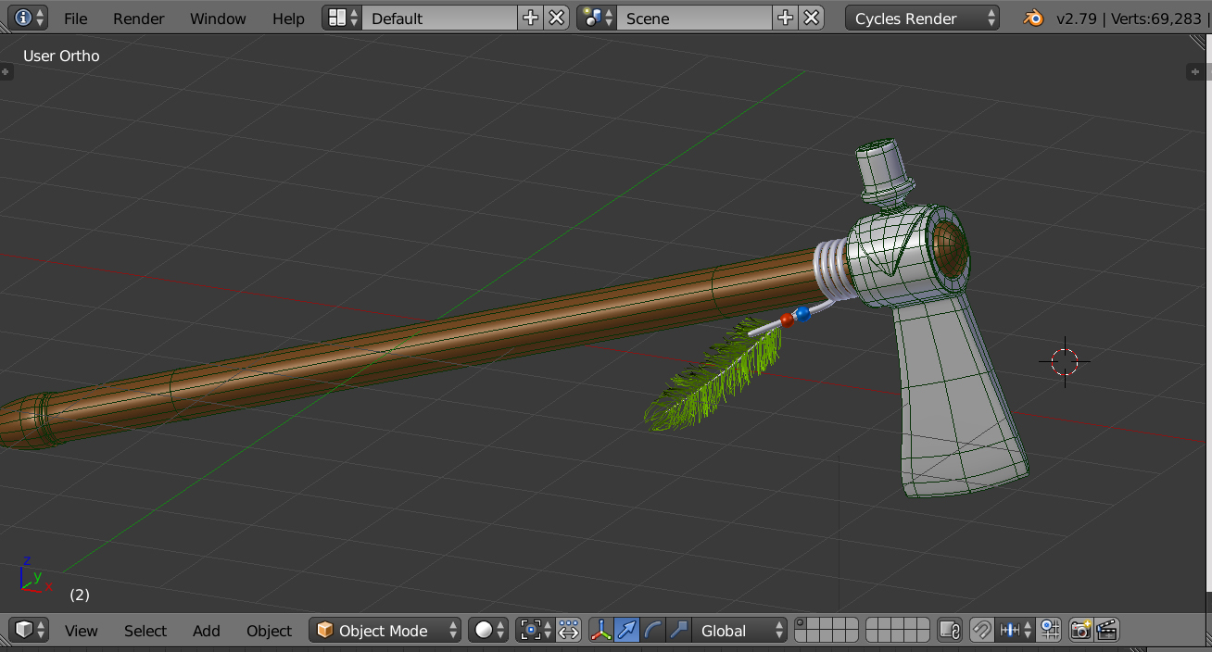Open the View menu in 3D viewport
The width and height of the screenshot is (1212, 652).
[x=81, y=631]
